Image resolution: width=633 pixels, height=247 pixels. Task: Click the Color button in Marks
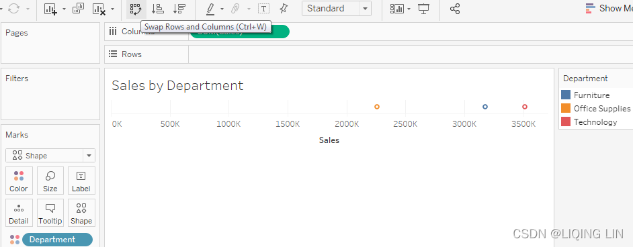click(19, 181)
